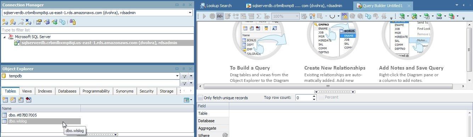Viewport: 473px width, 137px height.
Task: Open the tempdb database dropdown
Action: (177, 76)
